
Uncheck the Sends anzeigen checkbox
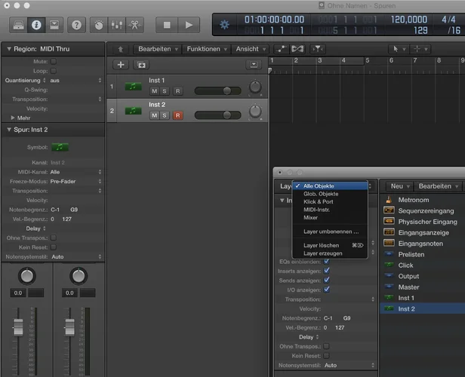coord(326,280)
